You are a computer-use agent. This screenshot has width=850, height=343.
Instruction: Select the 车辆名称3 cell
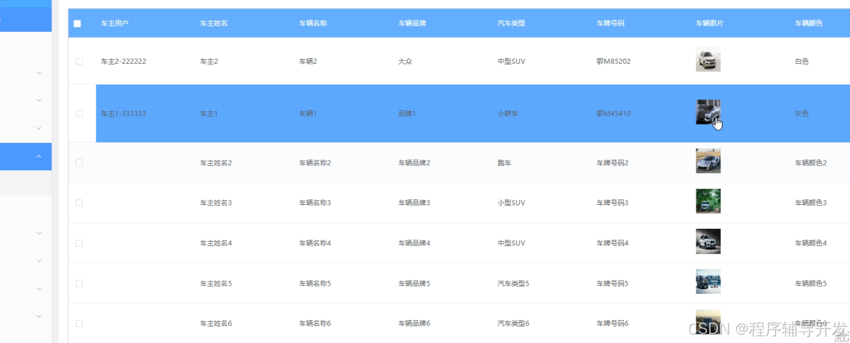315,203
